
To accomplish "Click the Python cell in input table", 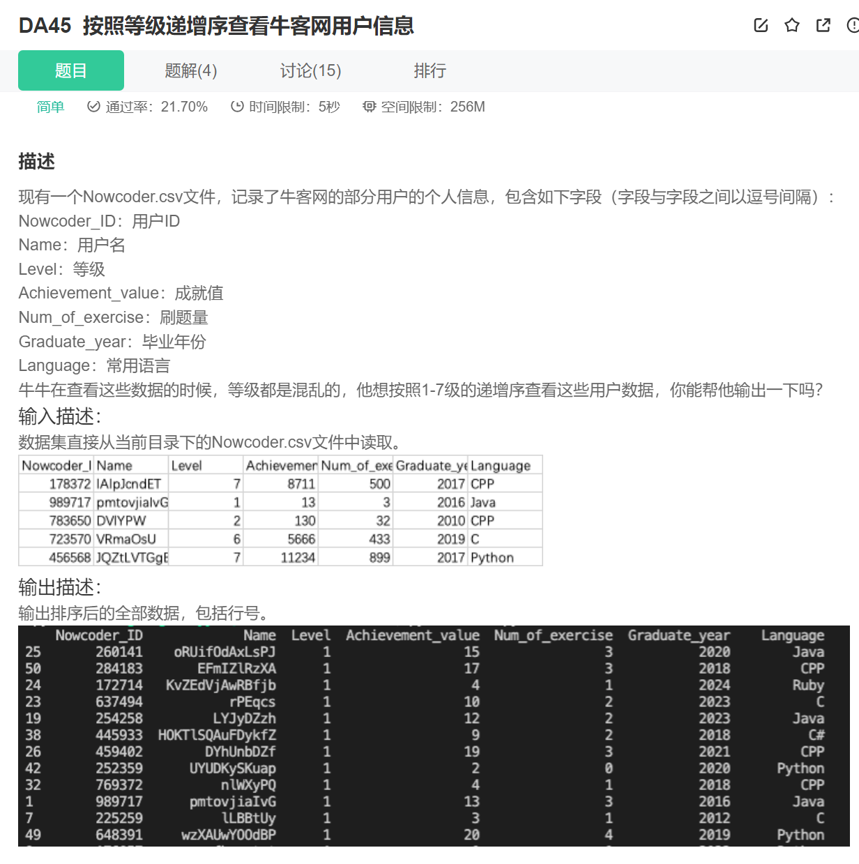I will point(505,558).
